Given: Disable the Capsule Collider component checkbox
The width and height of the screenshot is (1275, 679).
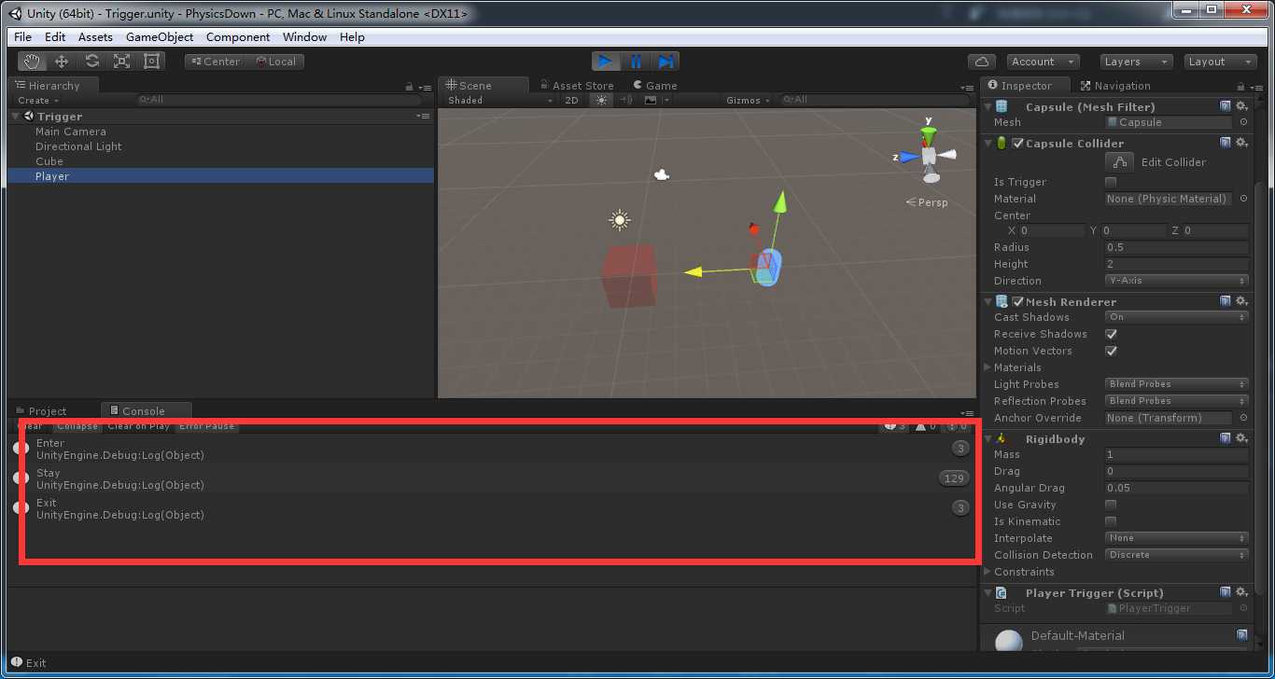Looking at the screenshot, I should 1018,143.
